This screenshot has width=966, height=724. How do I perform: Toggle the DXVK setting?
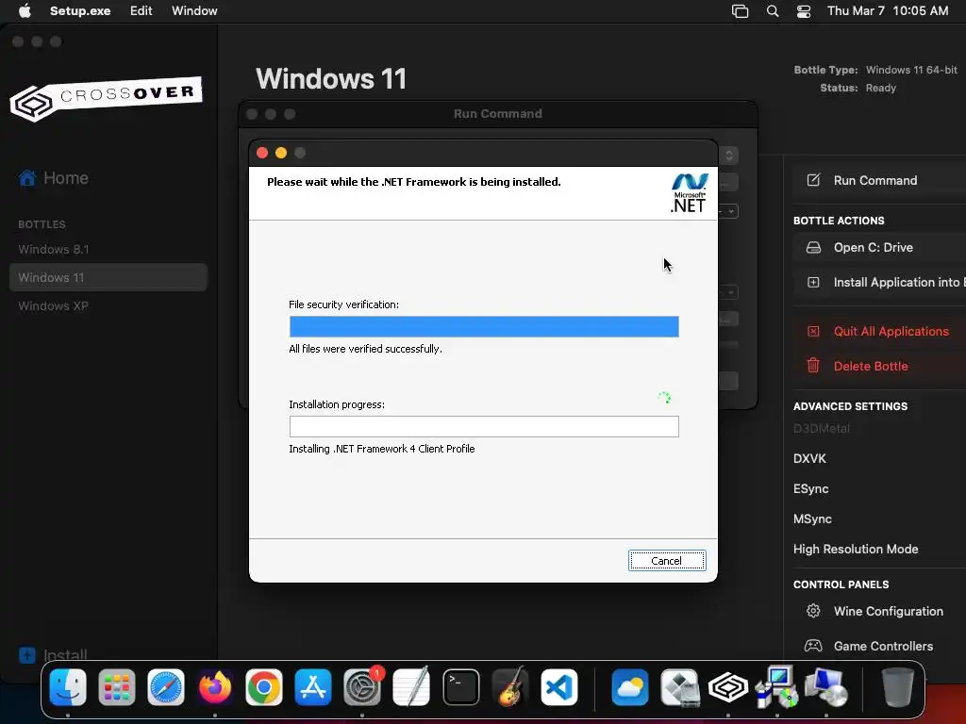(x=809, y=459)
